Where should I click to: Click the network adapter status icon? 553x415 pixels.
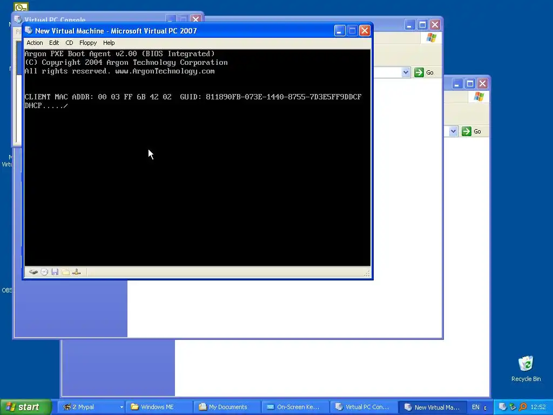pyautogui.click(x=77, y=272)
